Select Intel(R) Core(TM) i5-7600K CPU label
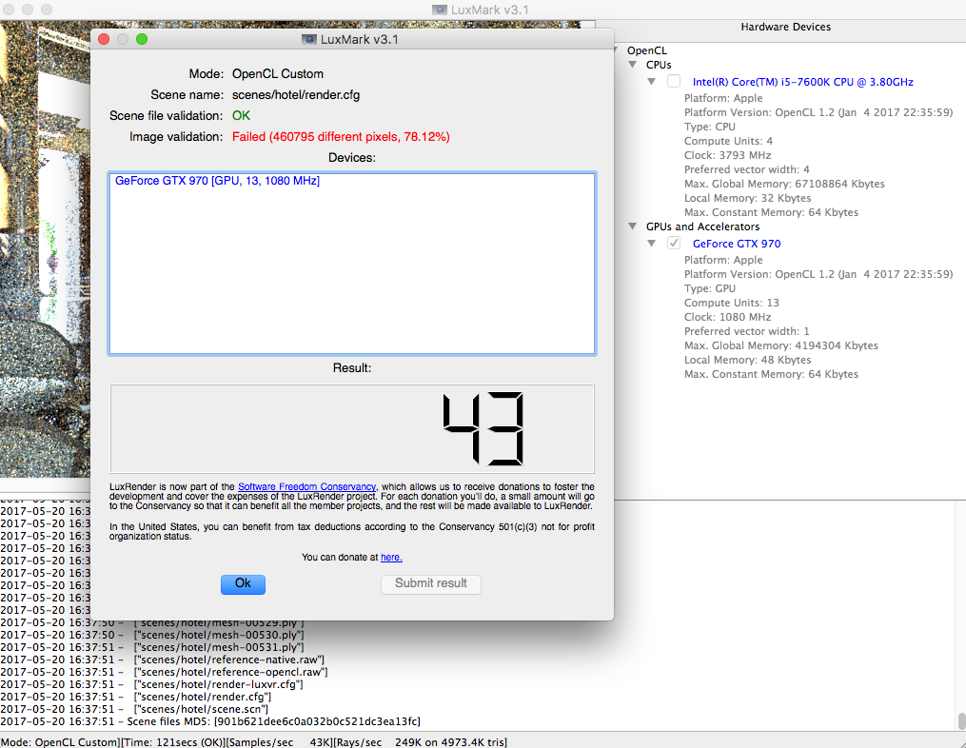 (x=802, y=82)
